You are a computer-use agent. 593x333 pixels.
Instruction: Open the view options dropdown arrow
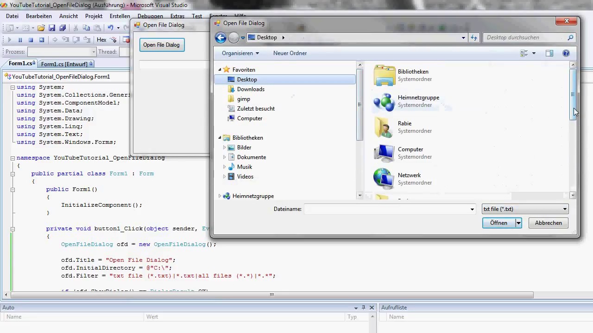tap(534, 53)
